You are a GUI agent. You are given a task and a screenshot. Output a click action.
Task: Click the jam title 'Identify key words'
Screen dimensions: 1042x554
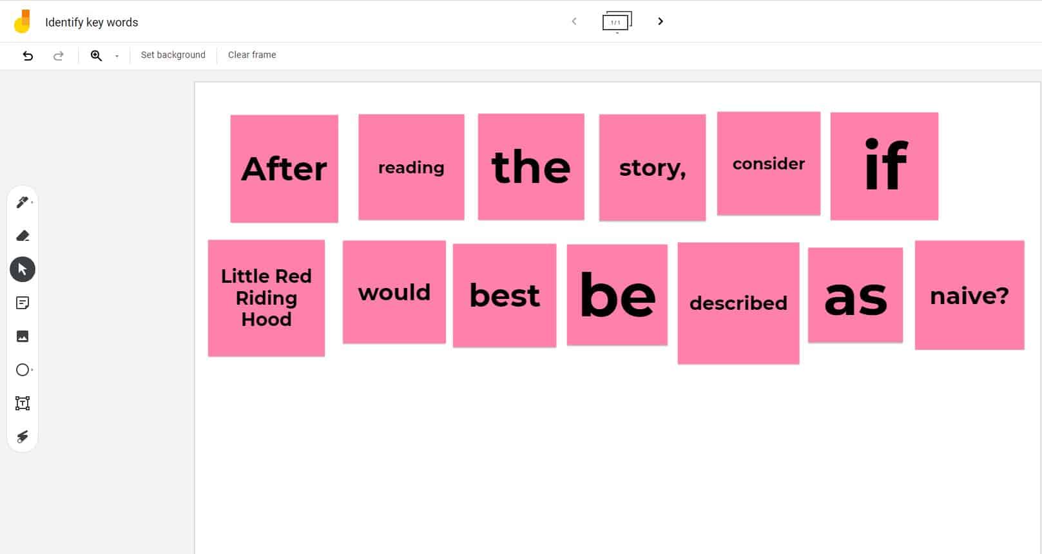[x=92, y=22]
